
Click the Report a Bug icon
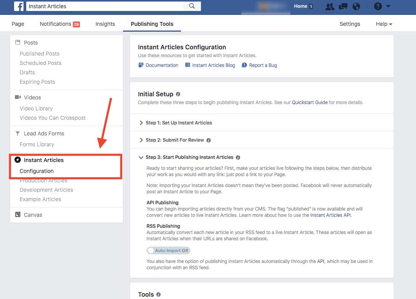[244, 65]
